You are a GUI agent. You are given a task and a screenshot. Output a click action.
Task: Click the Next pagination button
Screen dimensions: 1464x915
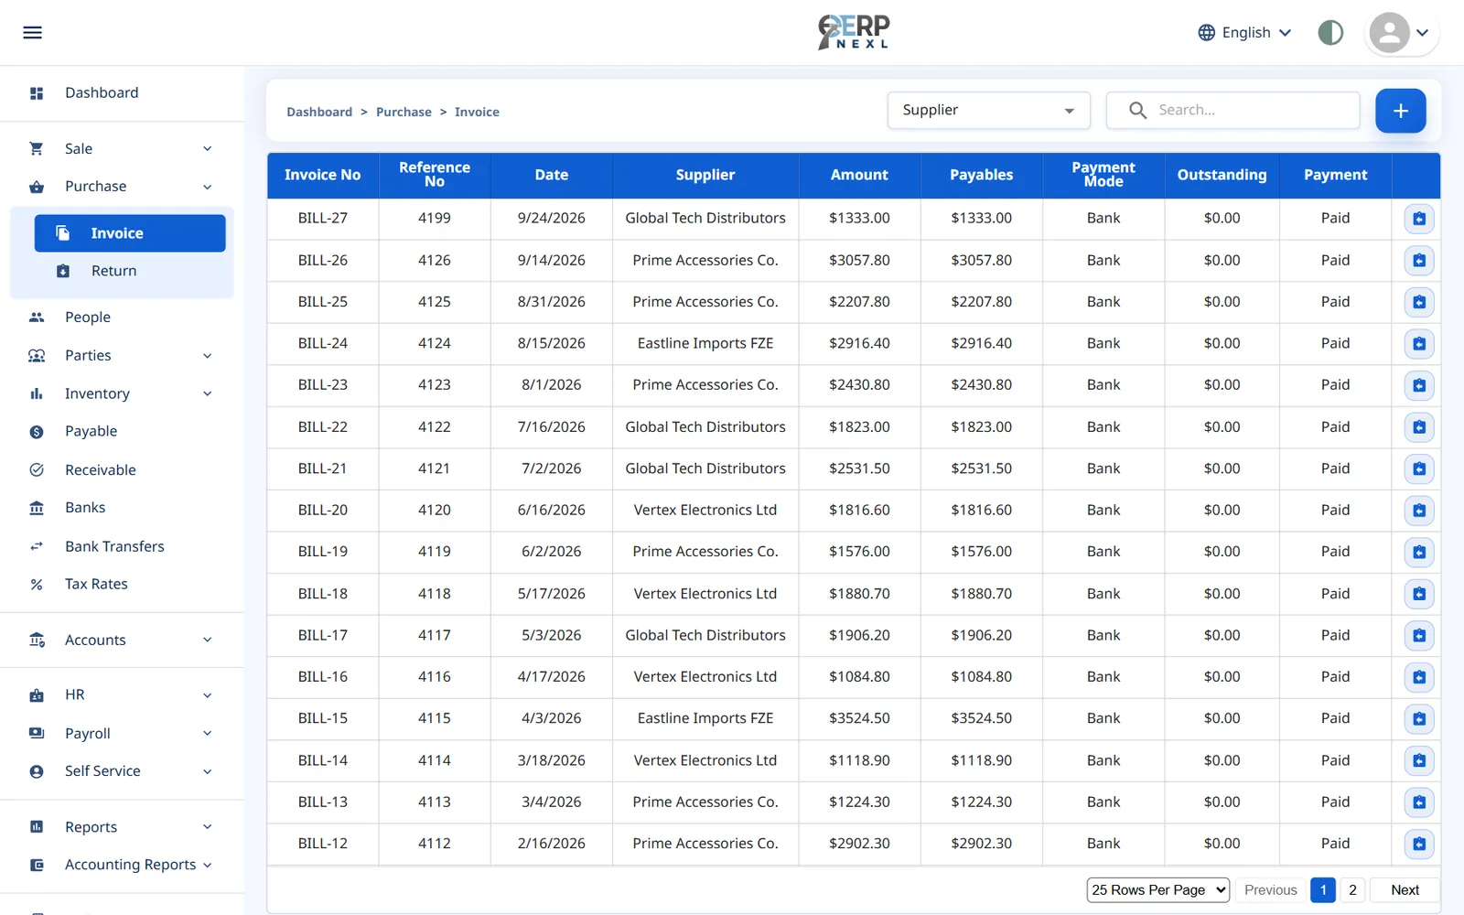(1405, 890)
